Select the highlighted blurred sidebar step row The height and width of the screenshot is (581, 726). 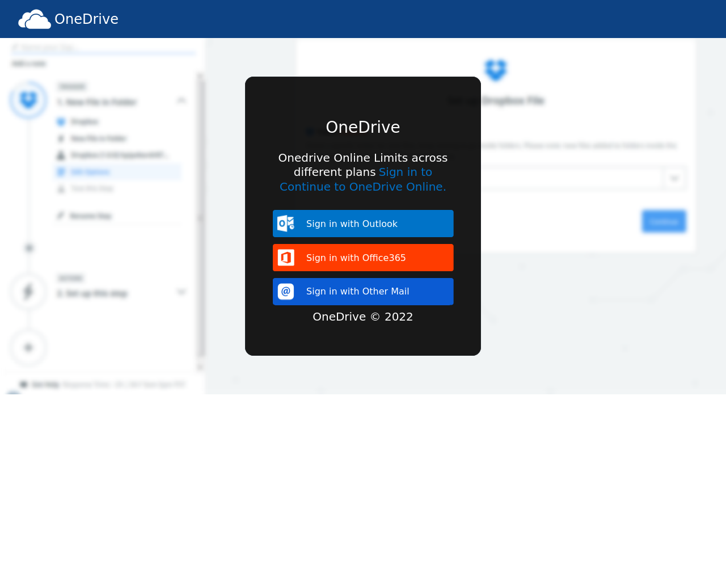click(118, 172)
